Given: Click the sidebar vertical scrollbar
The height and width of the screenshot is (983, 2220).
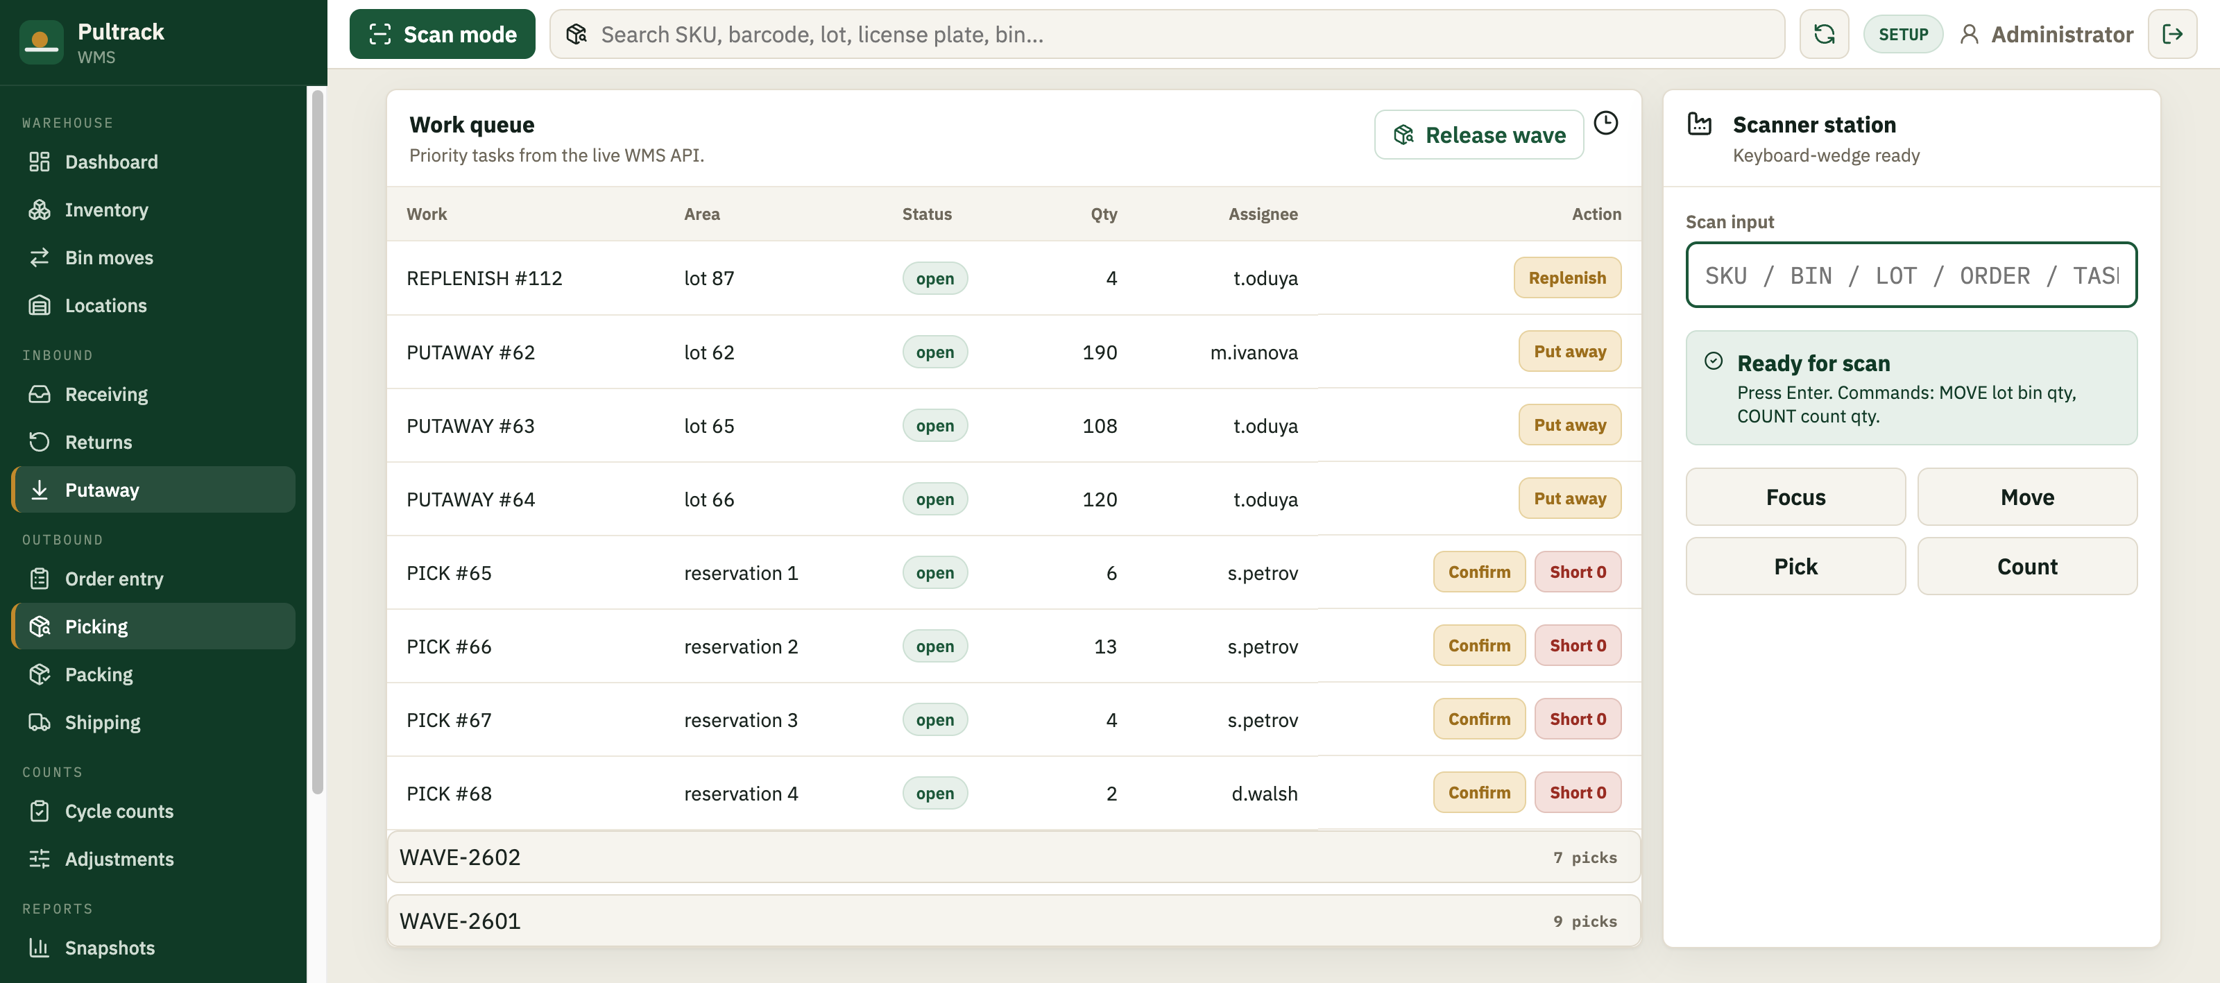Looking at the screenshot, I should tap(317, 441).
